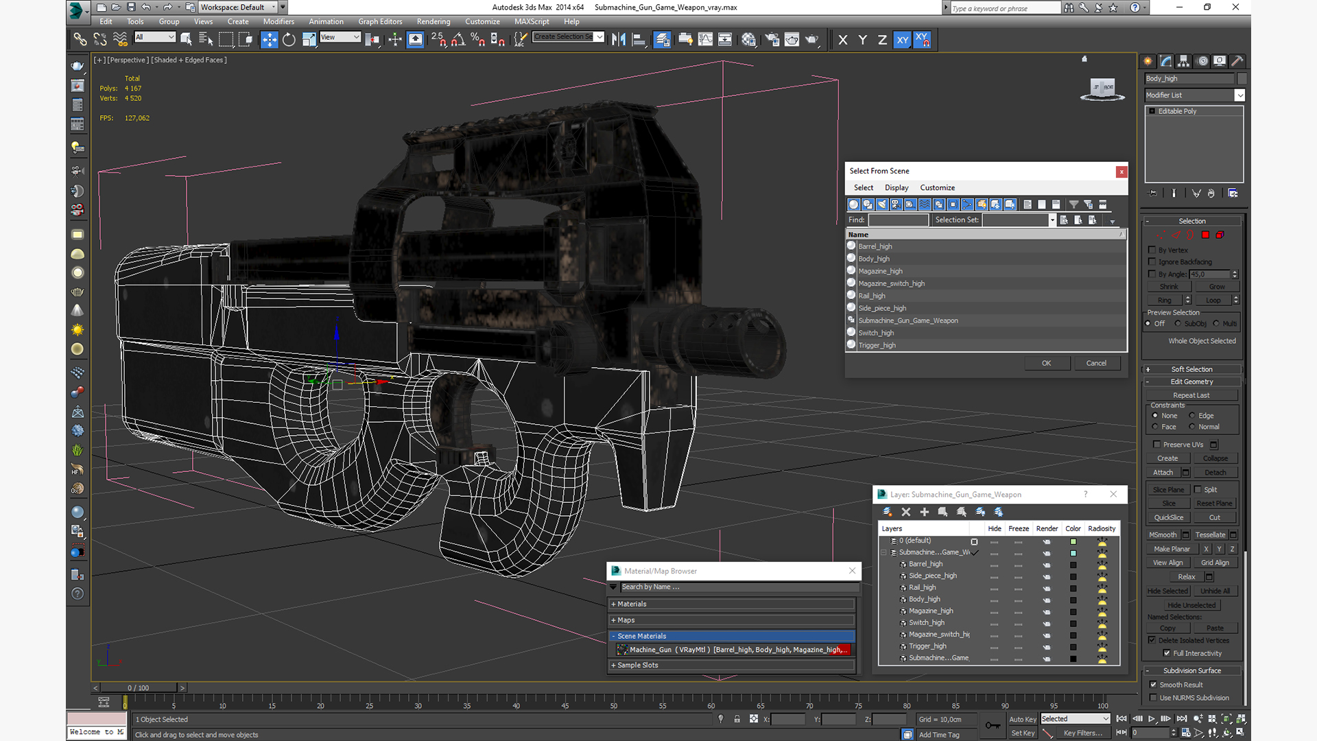1317x741 pixels.
Task: Open Display menu in Select From Scene
Action: [x=897, y=188]
